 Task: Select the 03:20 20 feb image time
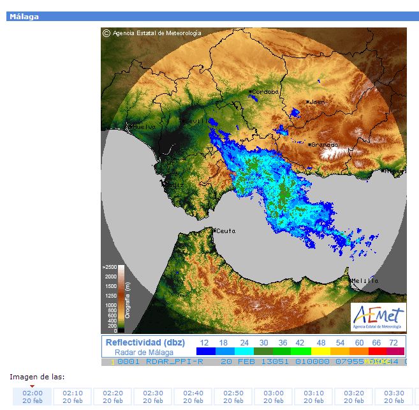click(x=354, y=397)
